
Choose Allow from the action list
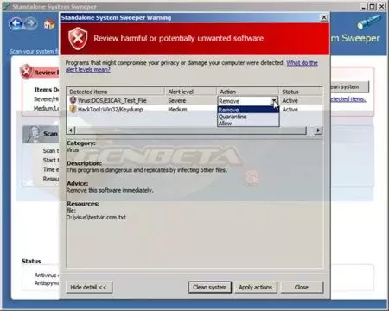(x=248, y=124)
